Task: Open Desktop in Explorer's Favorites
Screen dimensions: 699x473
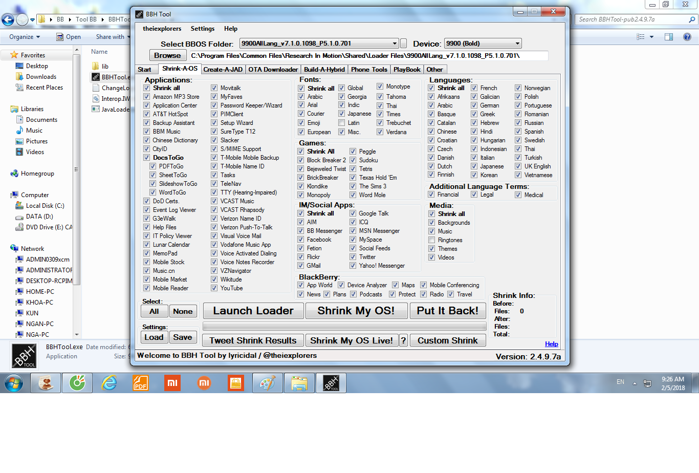Action: pyautogui.click(x=37, y=66)
